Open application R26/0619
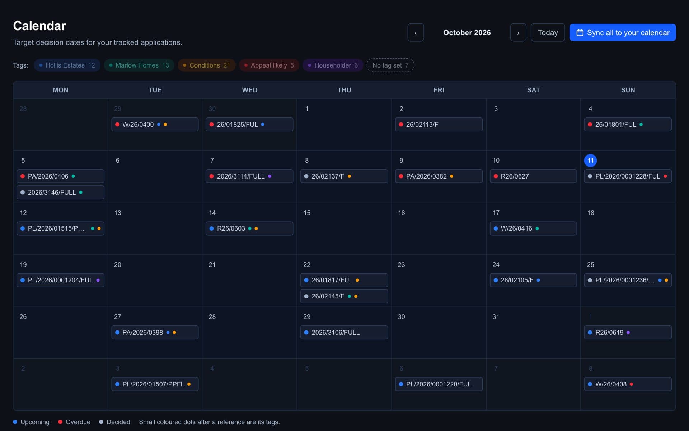 pyautogui.click(x=628, y=332)
